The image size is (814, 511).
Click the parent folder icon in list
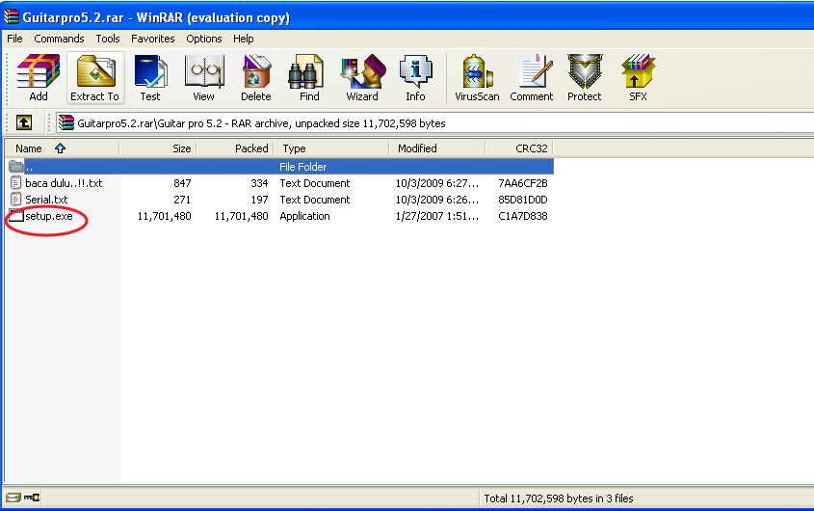16,167
